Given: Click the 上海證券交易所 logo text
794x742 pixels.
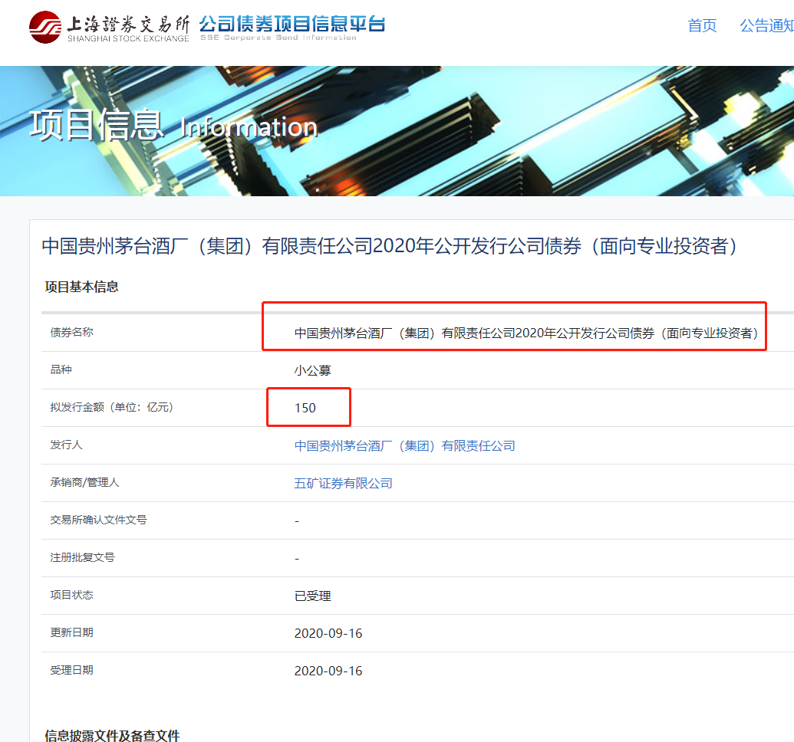Looking at the screenshot, I should pos(127,22).
